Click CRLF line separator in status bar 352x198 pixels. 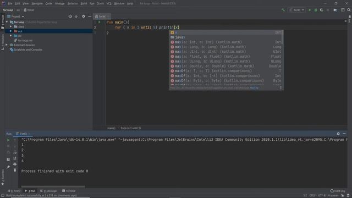[312, 196]
